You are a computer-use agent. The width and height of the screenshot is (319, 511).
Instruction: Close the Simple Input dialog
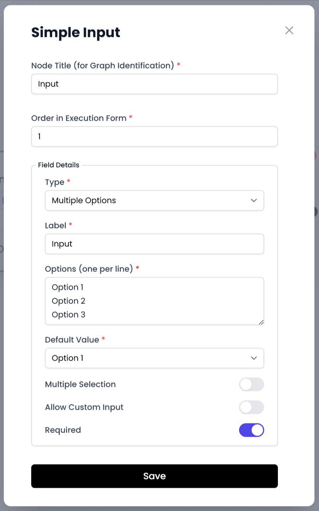289,30
